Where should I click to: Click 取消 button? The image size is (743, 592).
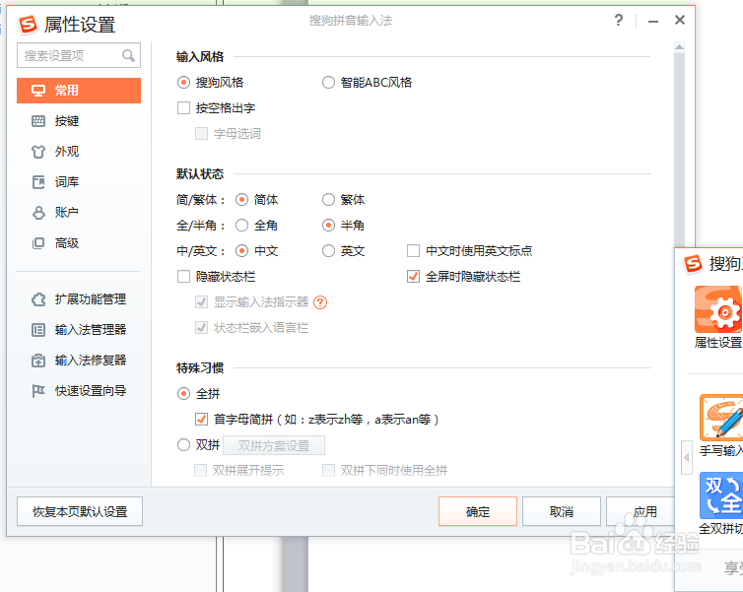click(562, 511)
